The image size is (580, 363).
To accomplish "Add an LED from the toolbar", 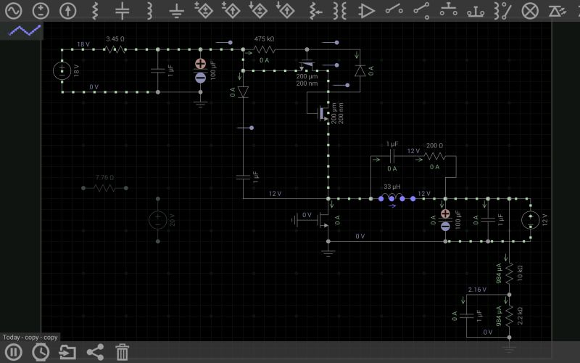I will [x=558, y=10].
